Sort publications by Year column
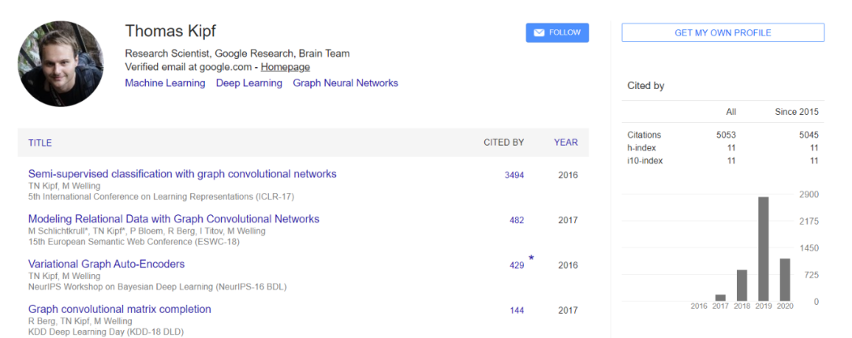This screenshot has width=852, height=338. pyautogui.click(x=566, y=143)
